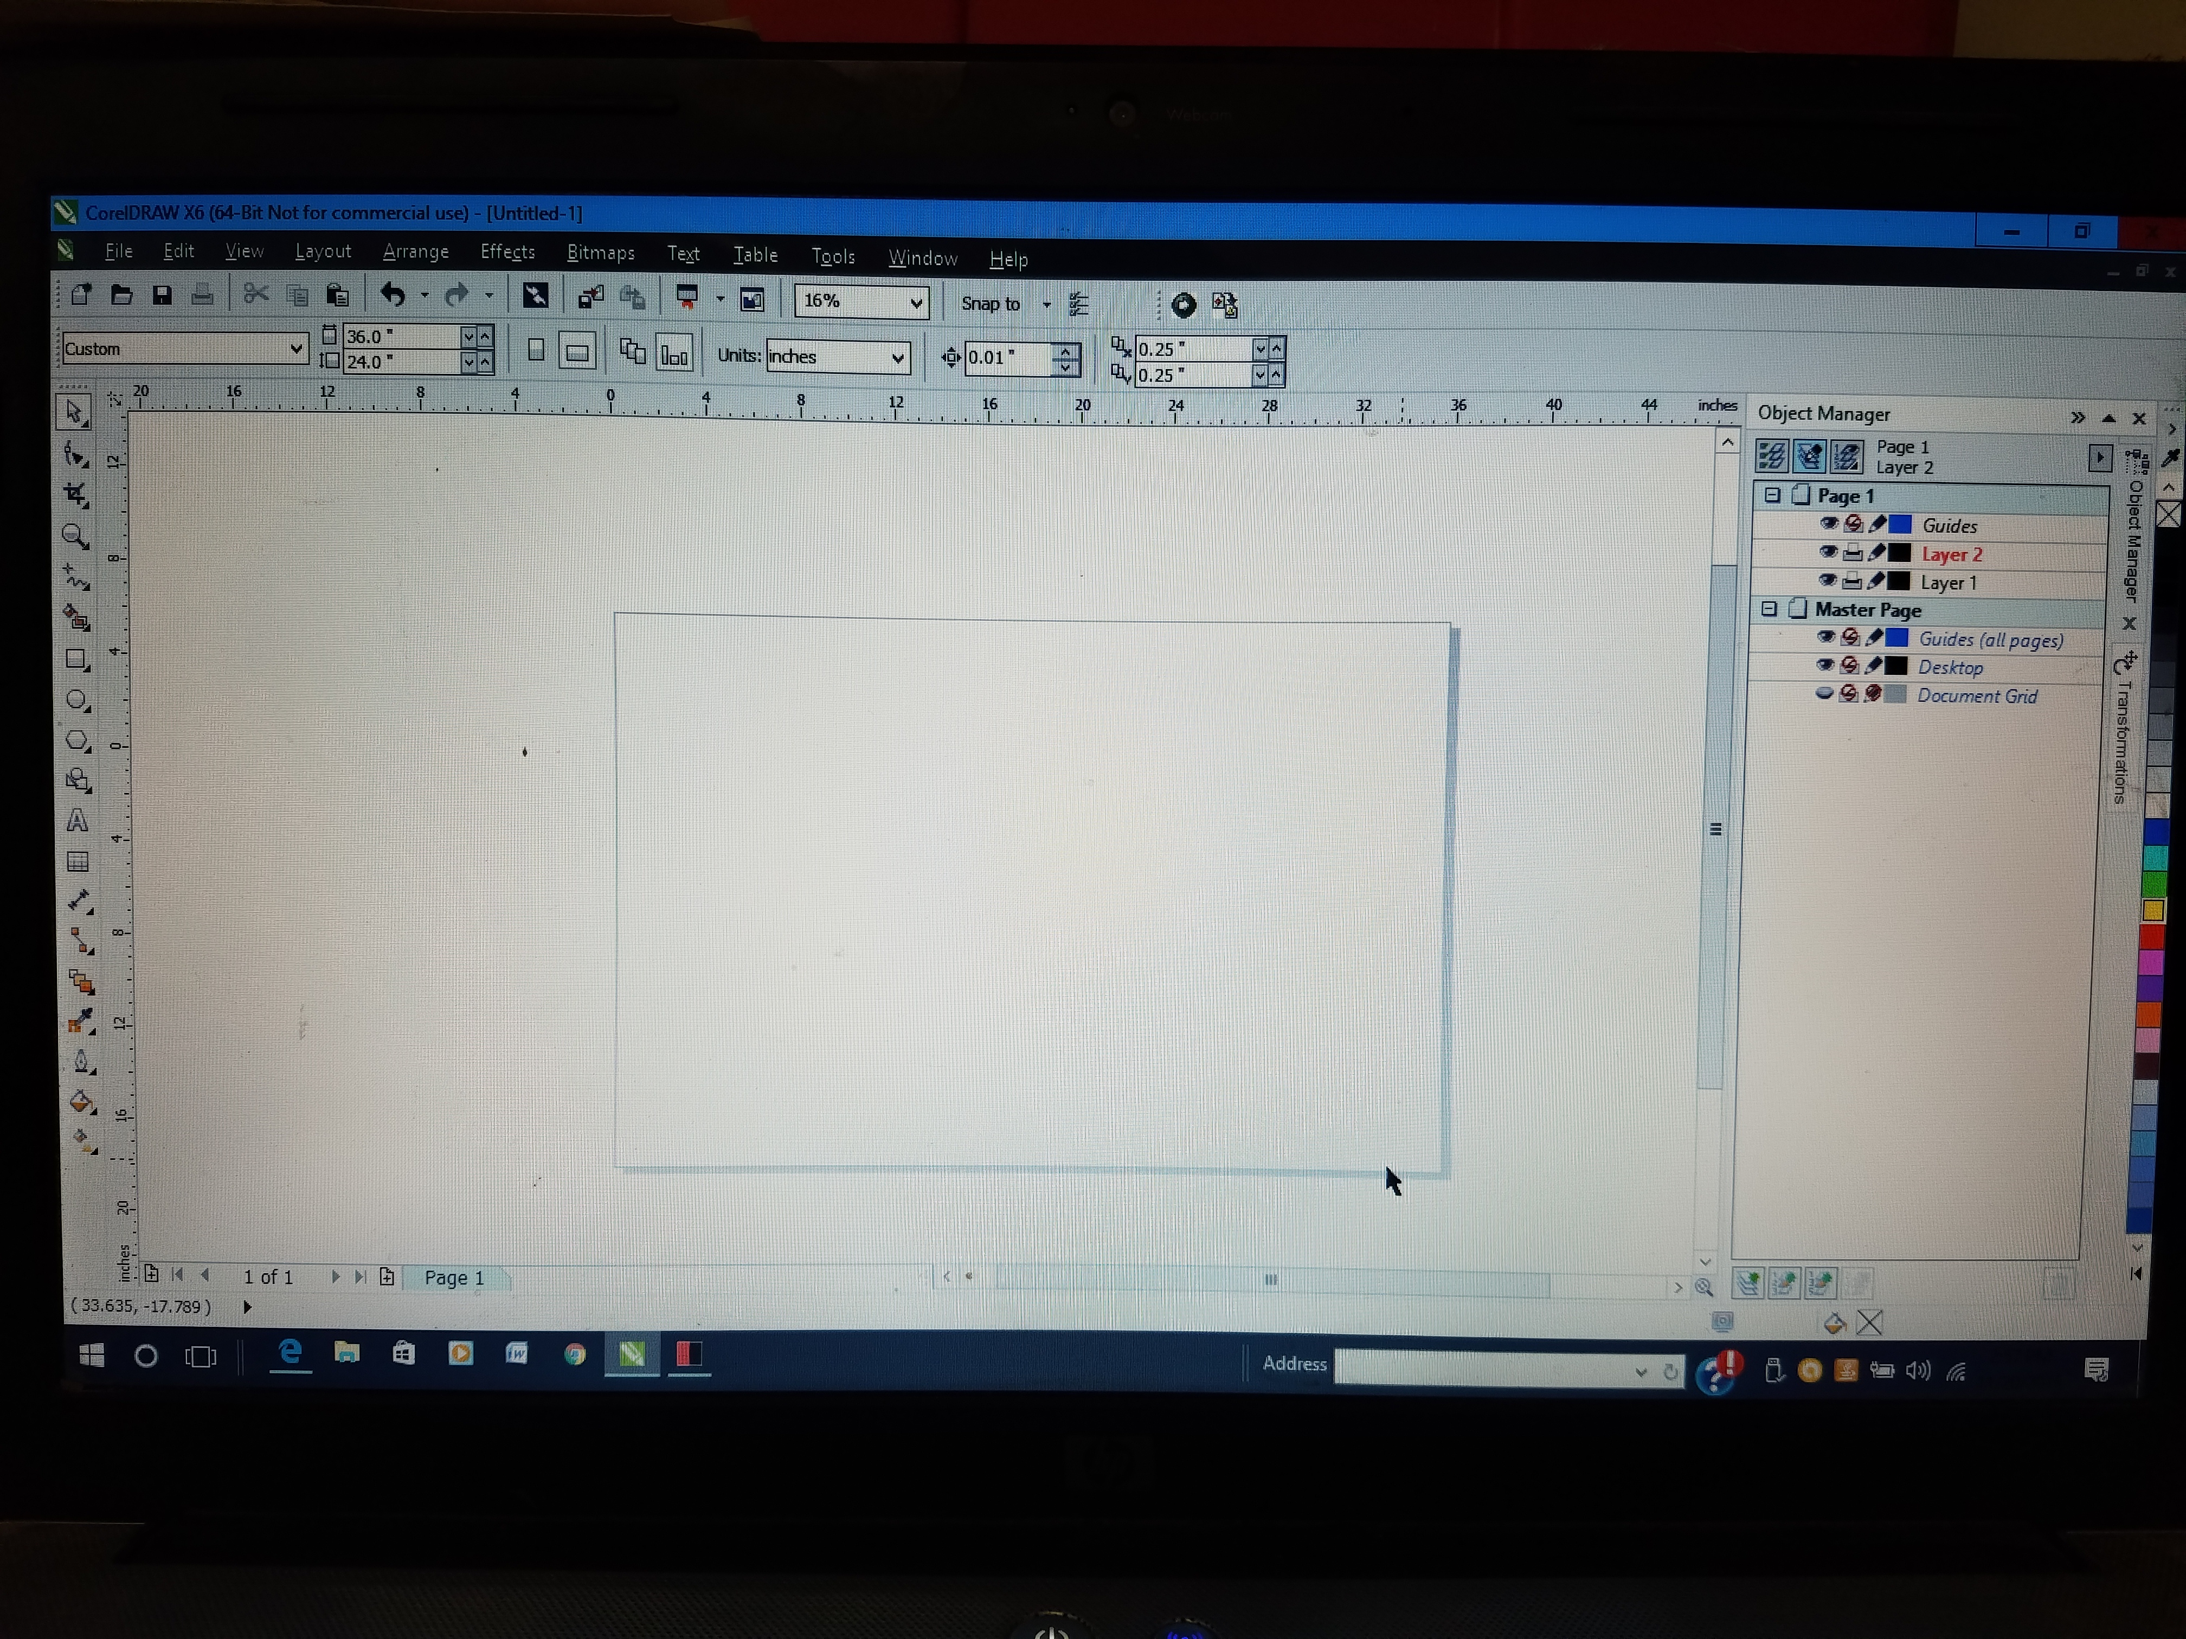
Task: Click the Undo arrow icon
Action: click(393, 295)
